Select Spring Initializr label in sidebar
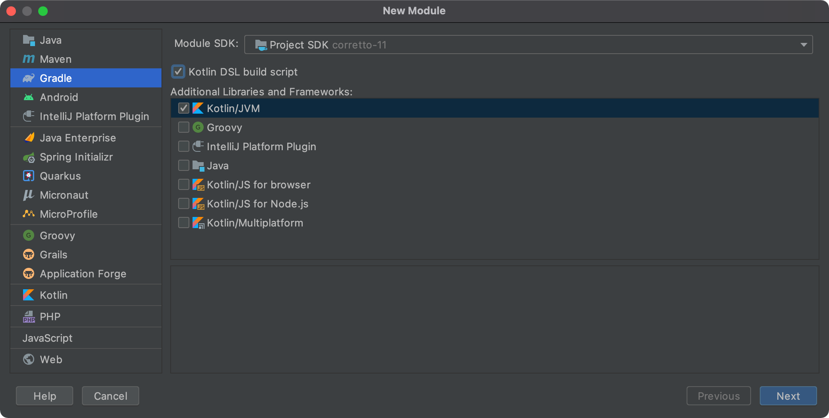829x418 pixels. (76, 157)
